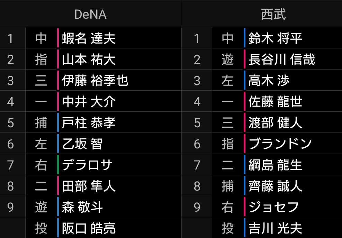
Task: Click 長谷川 信哉 player name
Action: pos(281,59)
